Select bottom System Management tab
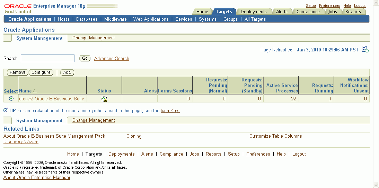 pyautogui.click(x=39, y=120)
